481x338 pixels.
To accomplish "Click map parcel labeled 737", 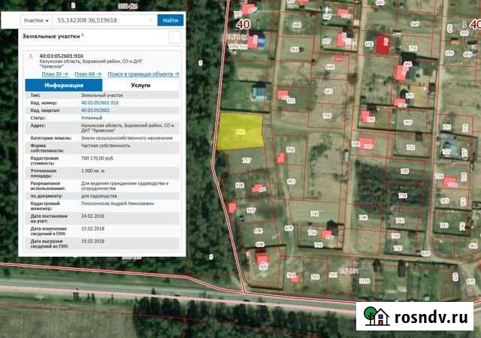I will 247,160.
